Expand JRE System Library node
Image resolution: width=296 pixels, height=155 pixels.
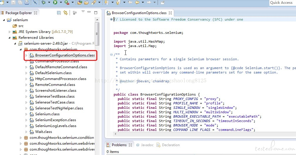[x=9, y=32]
